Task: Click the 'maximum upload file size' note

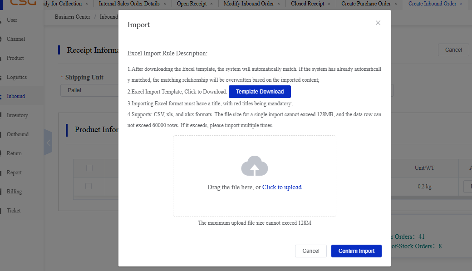Action: [254, 223]
